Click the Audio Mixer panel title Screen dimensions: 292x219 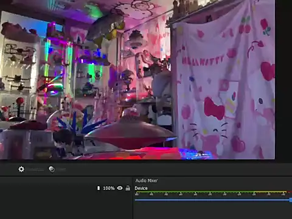coord(147,181)
